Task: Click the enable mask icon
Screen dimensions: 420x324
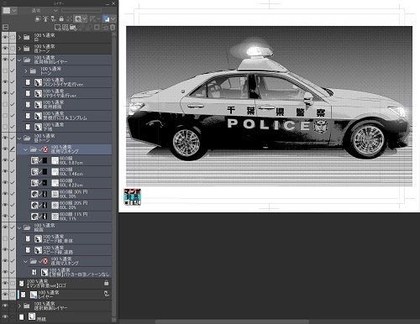Action: [x=78, y=18]
